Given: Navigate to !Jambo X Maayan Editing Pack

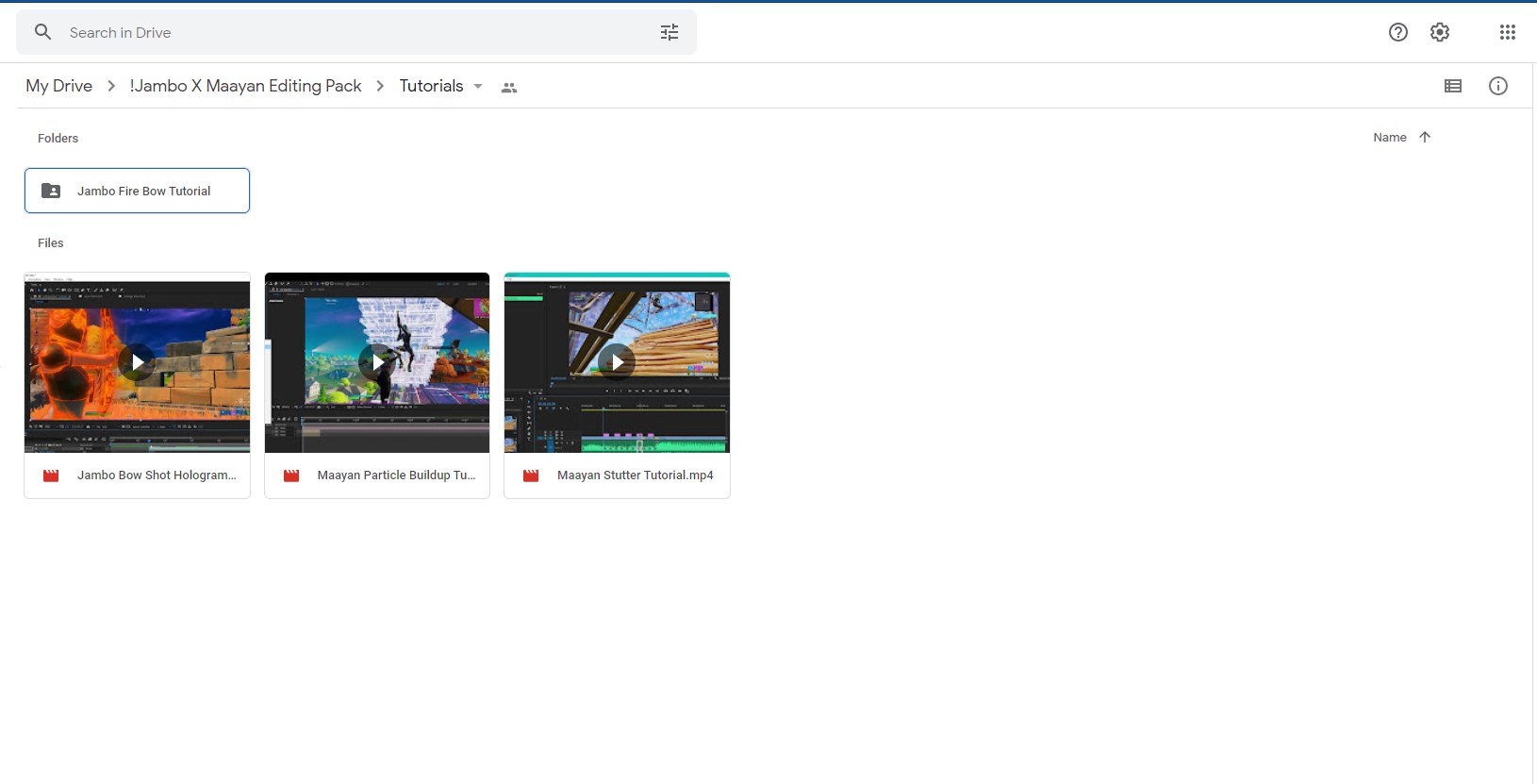Looking at the screenshot, I should (x=245, y=86).
